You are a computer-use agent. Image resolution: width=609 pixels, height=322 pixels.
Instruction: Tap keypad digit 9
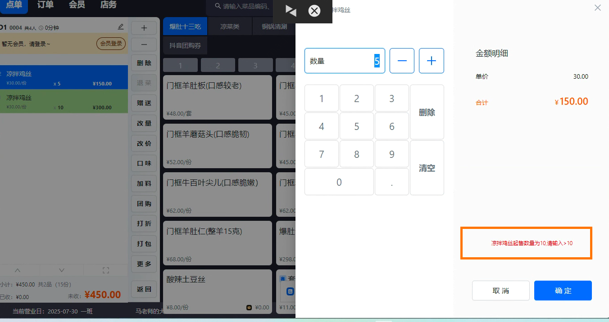pyautogui.click(x=392, y=154)
